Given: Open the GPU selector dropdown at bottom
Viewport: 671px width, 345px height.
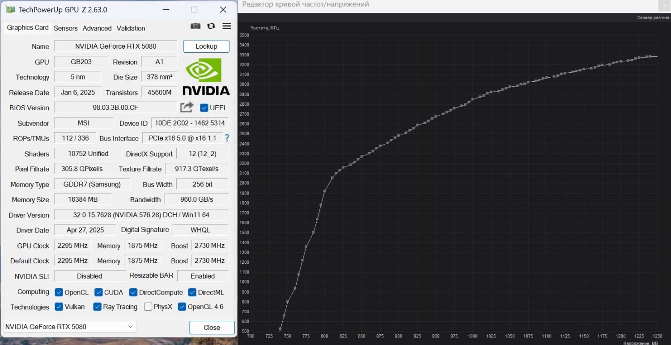Looking at the screenshot, I should click(x=69, y=327).
